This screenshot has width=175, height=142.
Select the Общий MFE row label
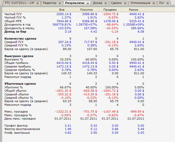pyautogui.click(x=13, y=21)
